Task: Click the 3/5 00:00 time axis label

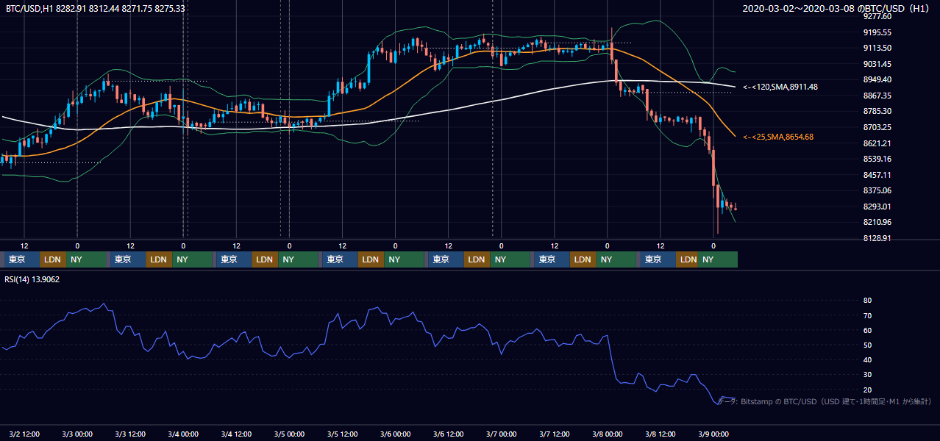Action: point(289,434)
